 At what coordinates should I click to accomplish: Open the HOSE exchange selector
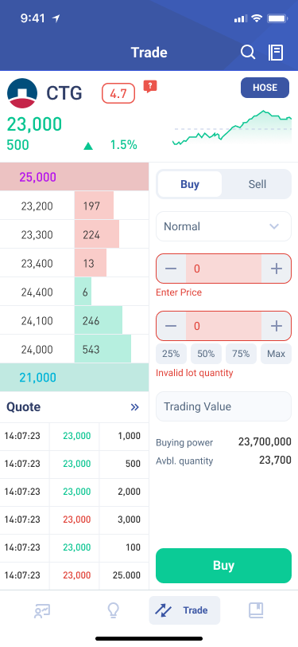pos(265,88)
